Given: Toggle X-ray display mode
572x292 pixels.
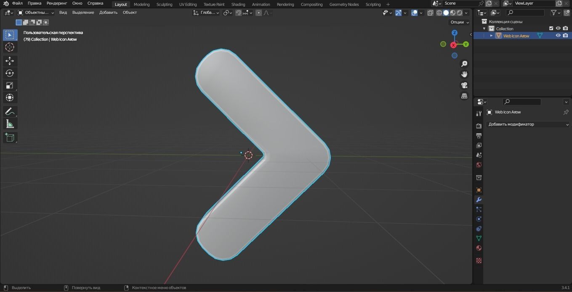Looking at the screenshot, I should 430,13.
